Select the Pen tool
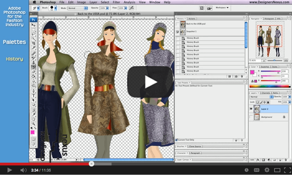 click(34, 91)
